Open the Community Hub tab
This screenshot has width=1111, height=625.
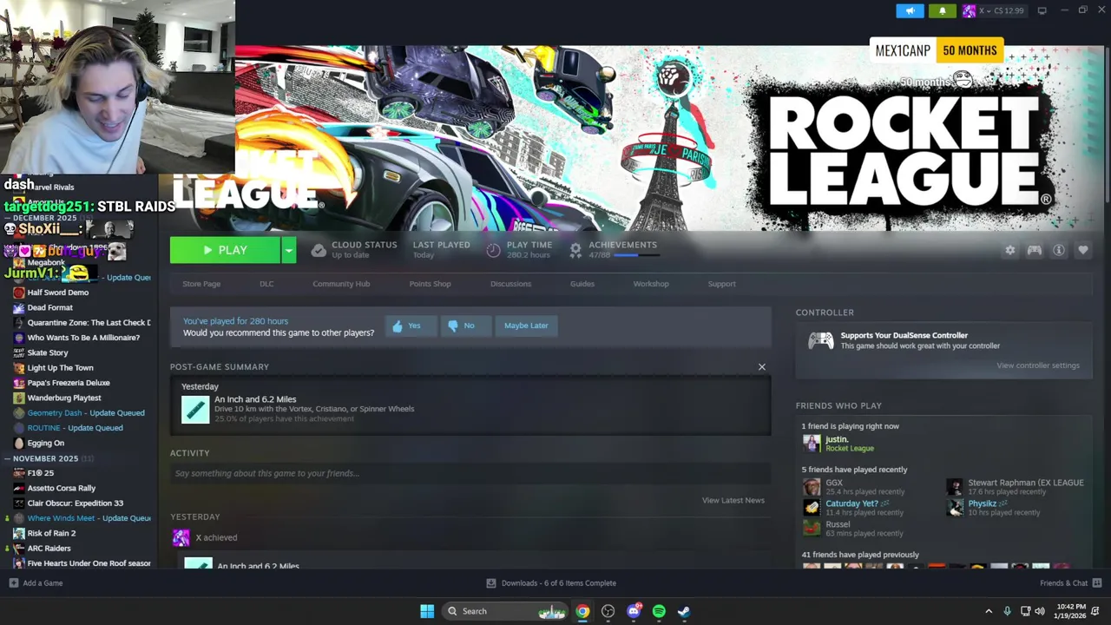coord(341,284)
